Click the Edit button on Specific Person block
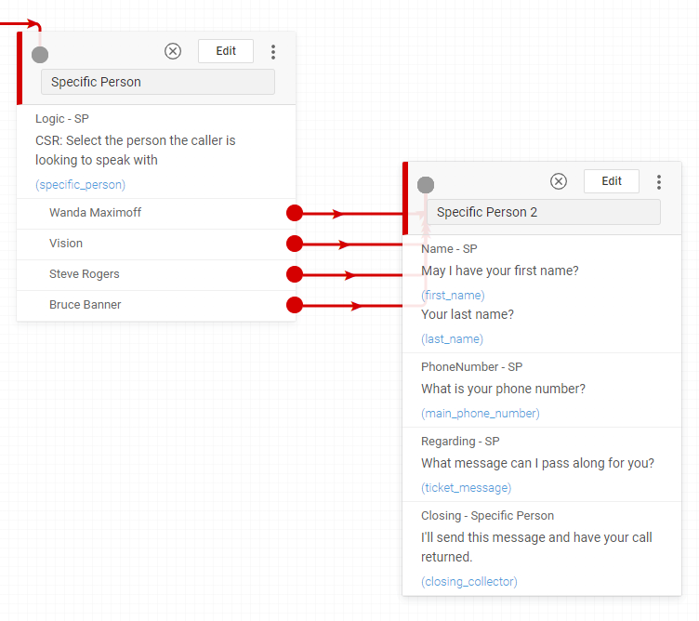Viewport: 699px width, 621px height. point(226,51)
